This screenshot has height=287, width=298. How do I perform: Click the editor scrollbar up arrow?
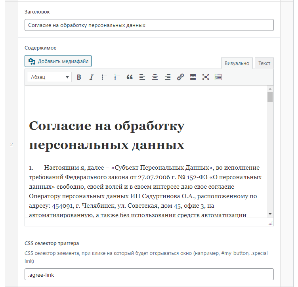click(270, 89)
